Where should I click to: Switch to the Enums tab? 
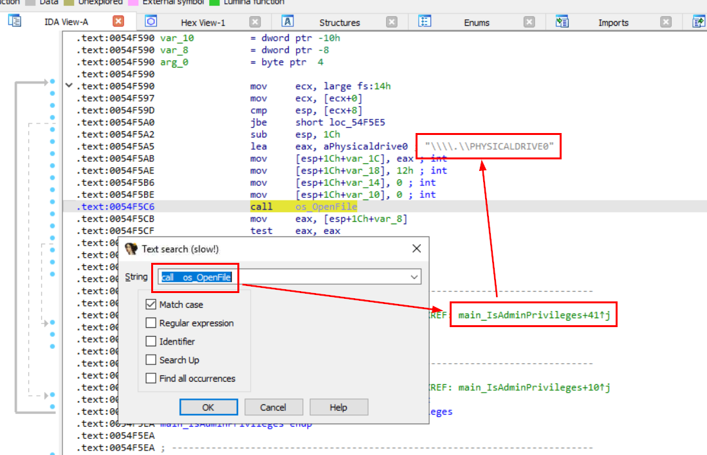[x=476, y=22]
